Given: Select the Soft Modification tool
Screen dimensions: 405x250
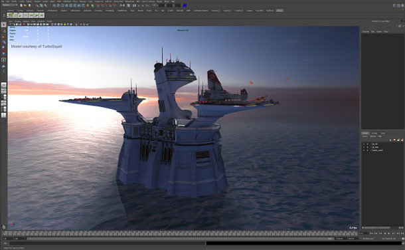Looking at the screenshot, I should [3, 66].
